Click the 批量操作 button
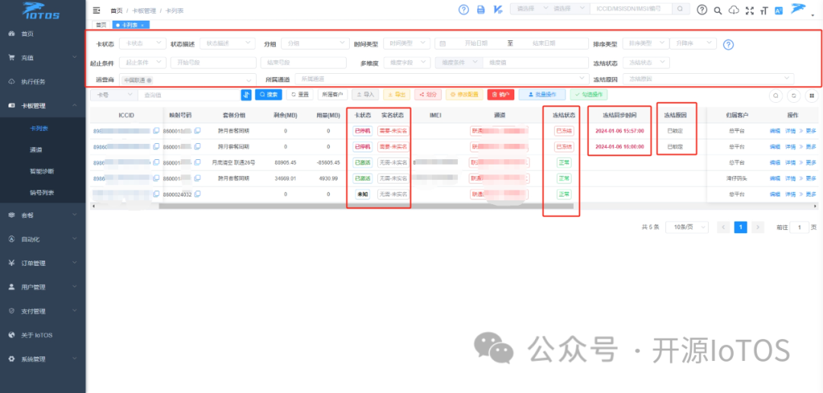 tap(543, 95)
